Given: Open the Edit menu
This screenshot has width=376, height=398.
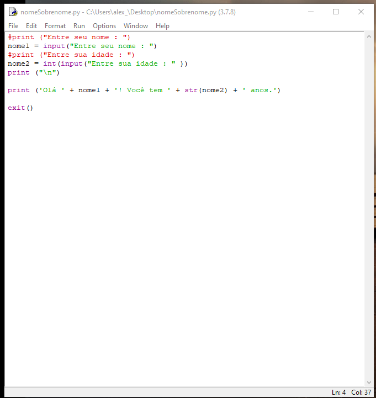Looking at the screenshot, I should [31, 26].
